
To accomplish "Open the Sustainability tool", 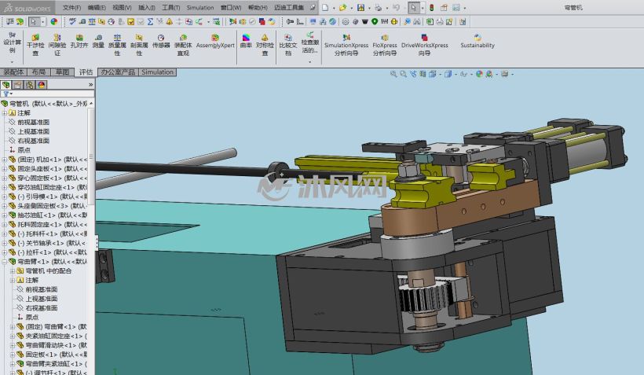I will coord(478,41).
